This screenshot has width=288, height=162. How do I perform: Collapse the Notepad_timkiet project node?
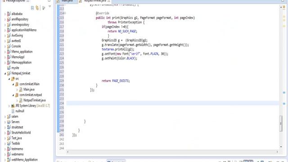(x=5, y=73)
